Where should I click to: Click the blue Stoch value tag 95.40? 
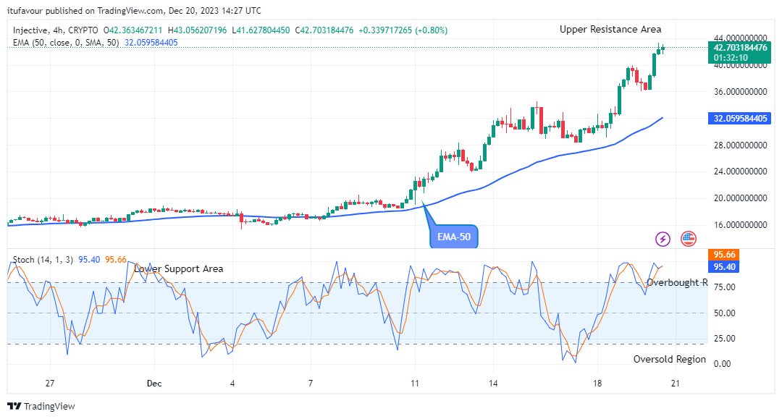tap(726, 267)
